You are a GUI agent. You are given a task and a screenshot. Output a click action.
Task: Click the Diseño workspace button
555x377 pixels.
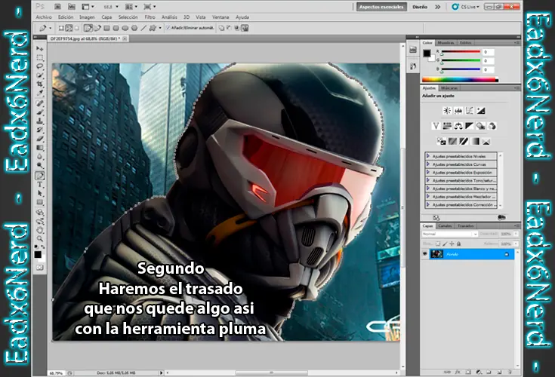coord(420,7)
